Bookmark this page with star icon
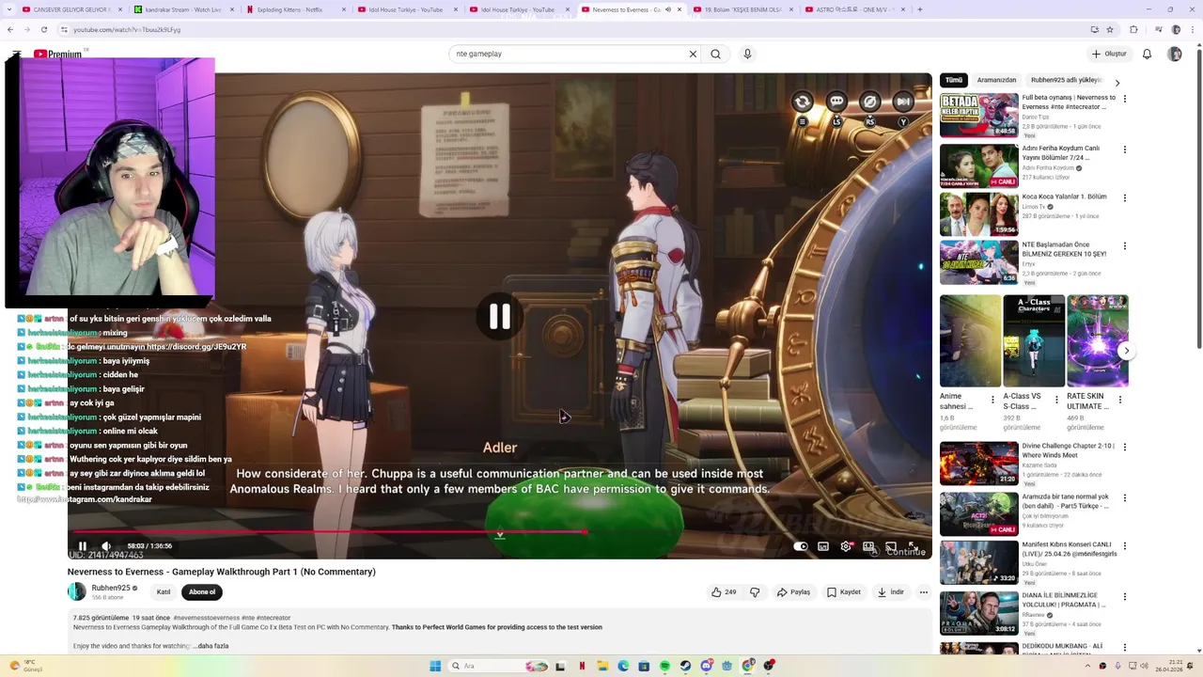 click(x=1110, y=29)
